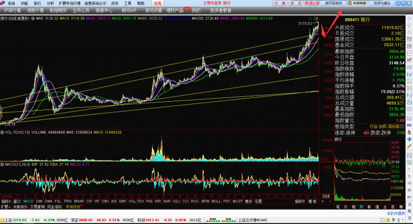Click the 行情 button in title bar

click(280, 3)
